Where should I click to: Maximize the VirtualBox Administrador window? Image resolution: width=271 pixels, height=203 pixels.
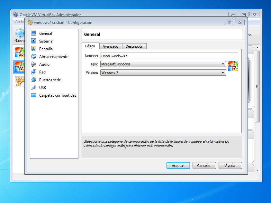(244, 15)
